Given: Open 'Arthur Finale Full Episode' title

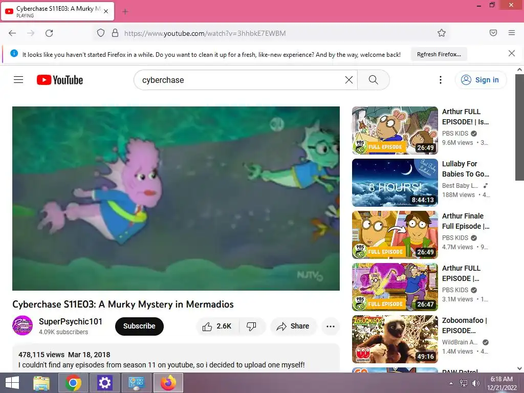Looking at the screenshot, I should (466, 221).
